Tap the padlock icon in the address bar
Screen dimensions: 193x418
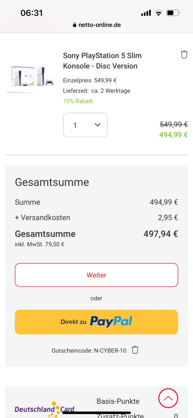pyautogui.click(x=74, y=25)
